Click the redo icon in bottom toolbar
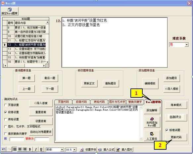The image size is (193, 154). pyautogui.click(x=9, y=149)
